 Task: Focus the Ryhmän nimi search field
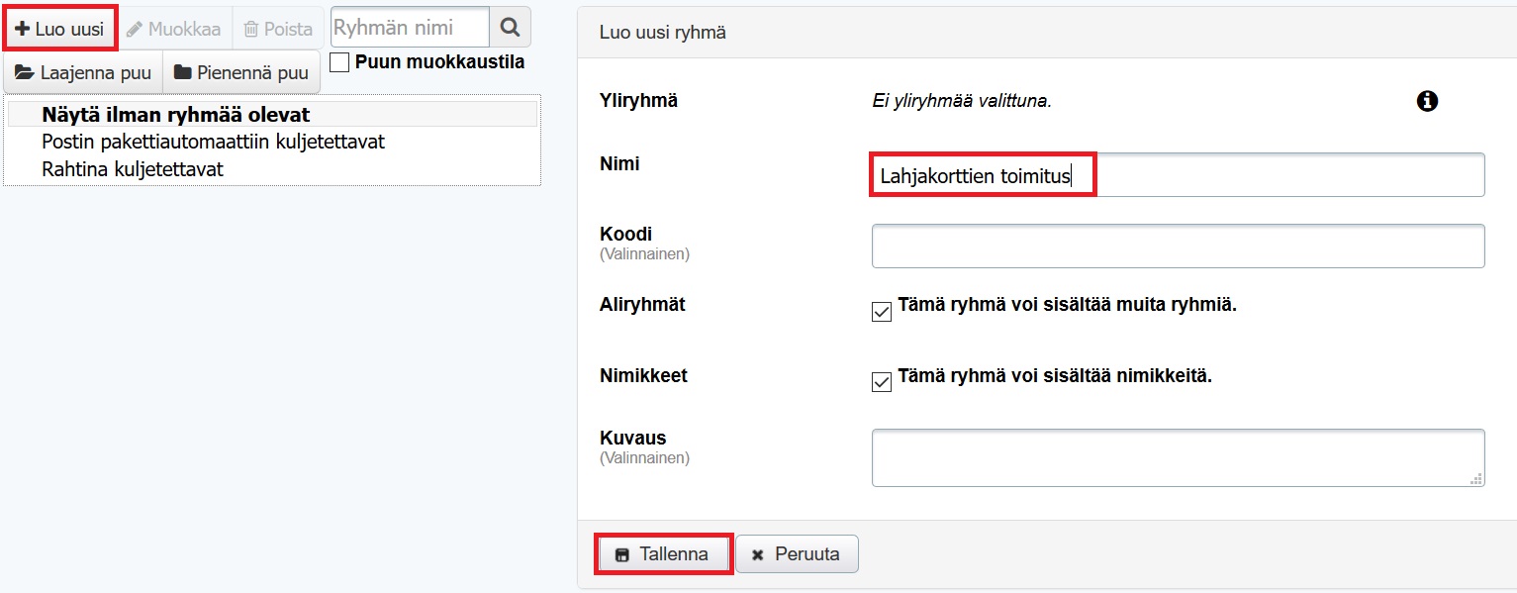410,28
